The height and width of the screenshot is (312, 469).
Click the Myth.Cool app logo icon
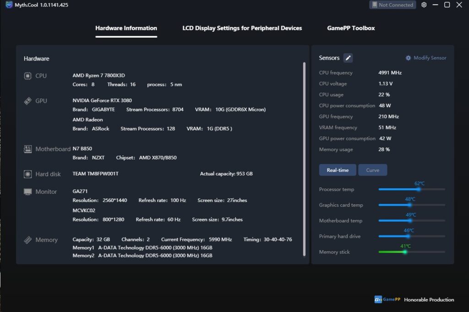pos(9,5)
